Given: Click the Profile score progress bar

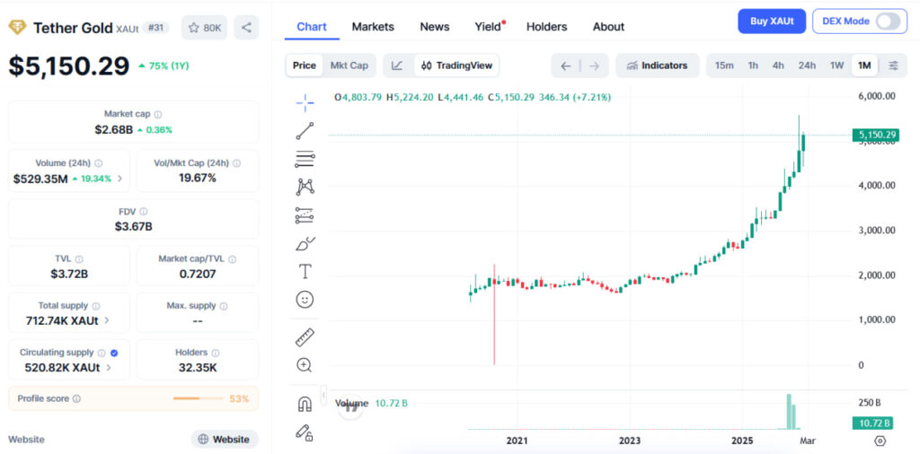Looking at the screenshot, I should (x=198, y=399).
